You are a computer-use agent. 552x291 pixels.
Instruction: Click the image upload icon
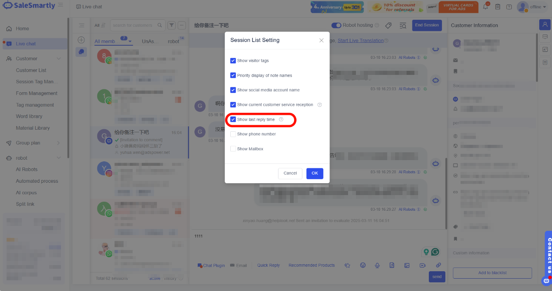(x=407, y=265)
